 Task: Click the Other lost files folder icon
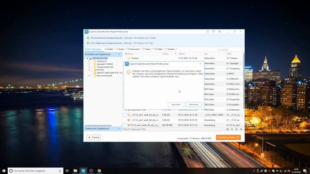pyautogui.click(x=95, y=76)
